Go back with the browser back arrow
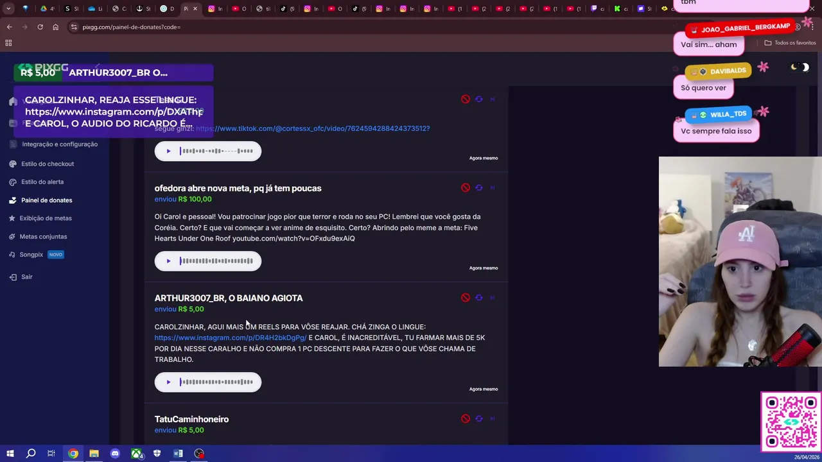This screenshot has height=462, width=822. [x=9, y=27]
